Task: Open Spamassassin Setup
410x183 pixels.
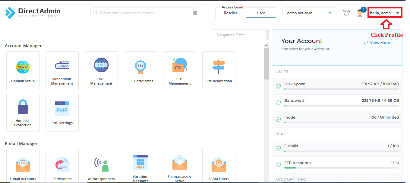Action: click(x=180, y=166)
